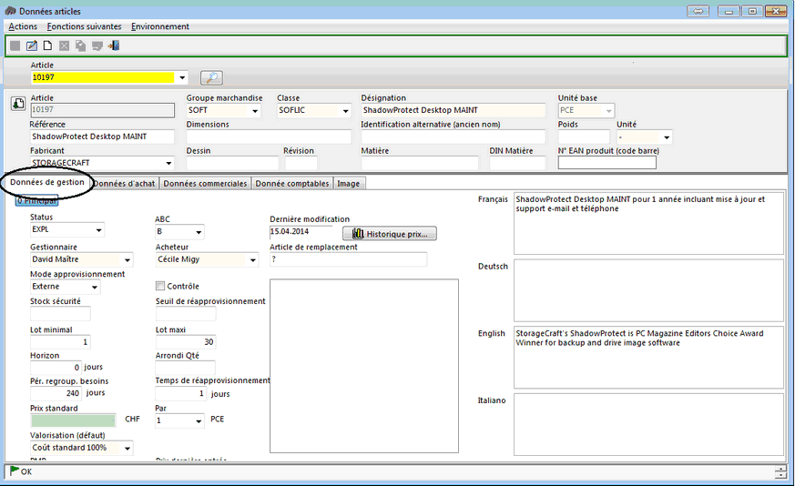Switch to the Image tab
The height and width of the screenshot is (486, 795).
click(348, 184)
